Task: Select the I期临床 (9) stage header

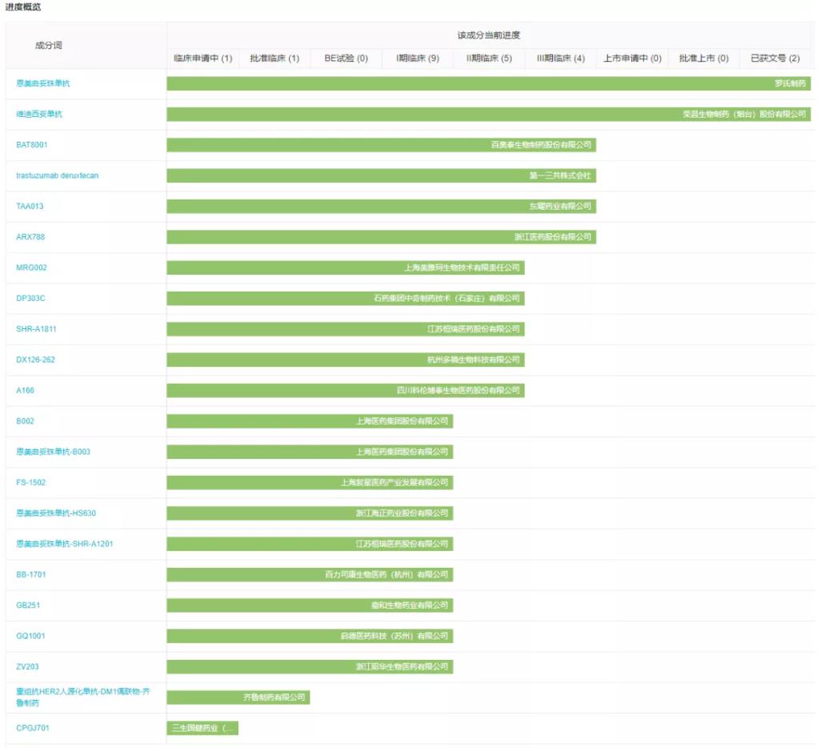Action: click(x=418, y=58)
